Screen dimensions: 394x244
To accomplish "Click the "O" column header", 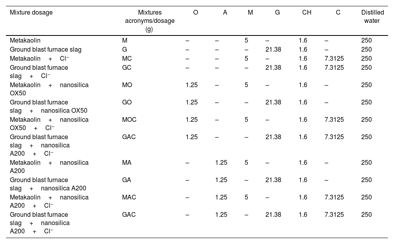I will tap(196, 13).
